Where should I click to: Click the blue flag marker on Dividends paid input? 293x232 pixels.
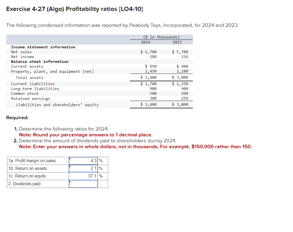point(71,182)
